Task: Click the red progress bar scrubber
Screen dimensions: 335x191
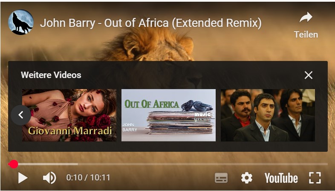Action: coord(14,164)
